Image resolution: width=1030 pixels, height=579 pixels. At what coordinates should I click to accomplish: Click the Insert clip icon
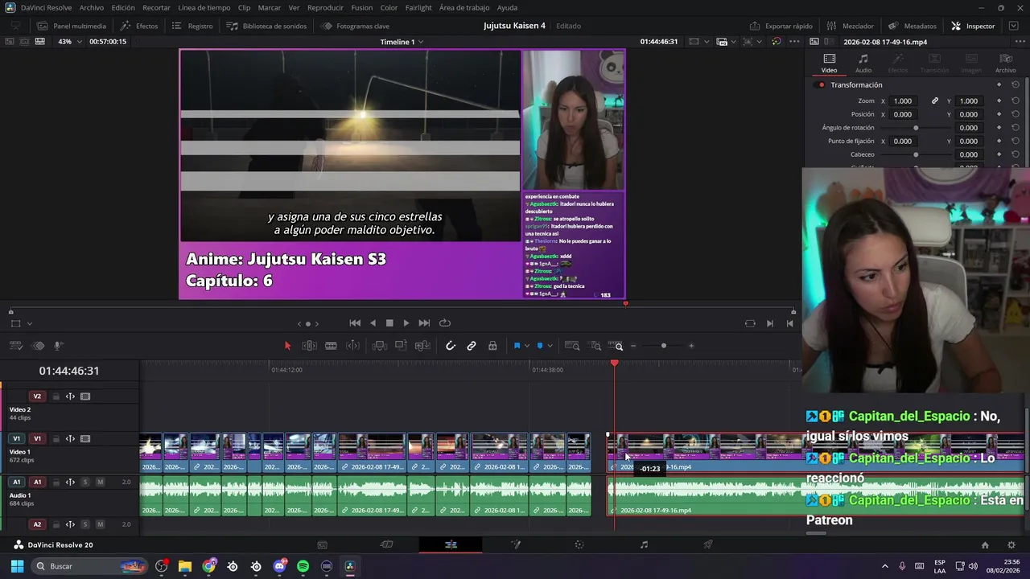380,346
